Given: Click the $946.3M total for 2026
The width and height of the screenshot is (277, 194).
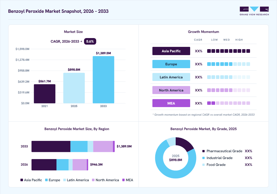Looking at the screenshot, I should [96, 164].
